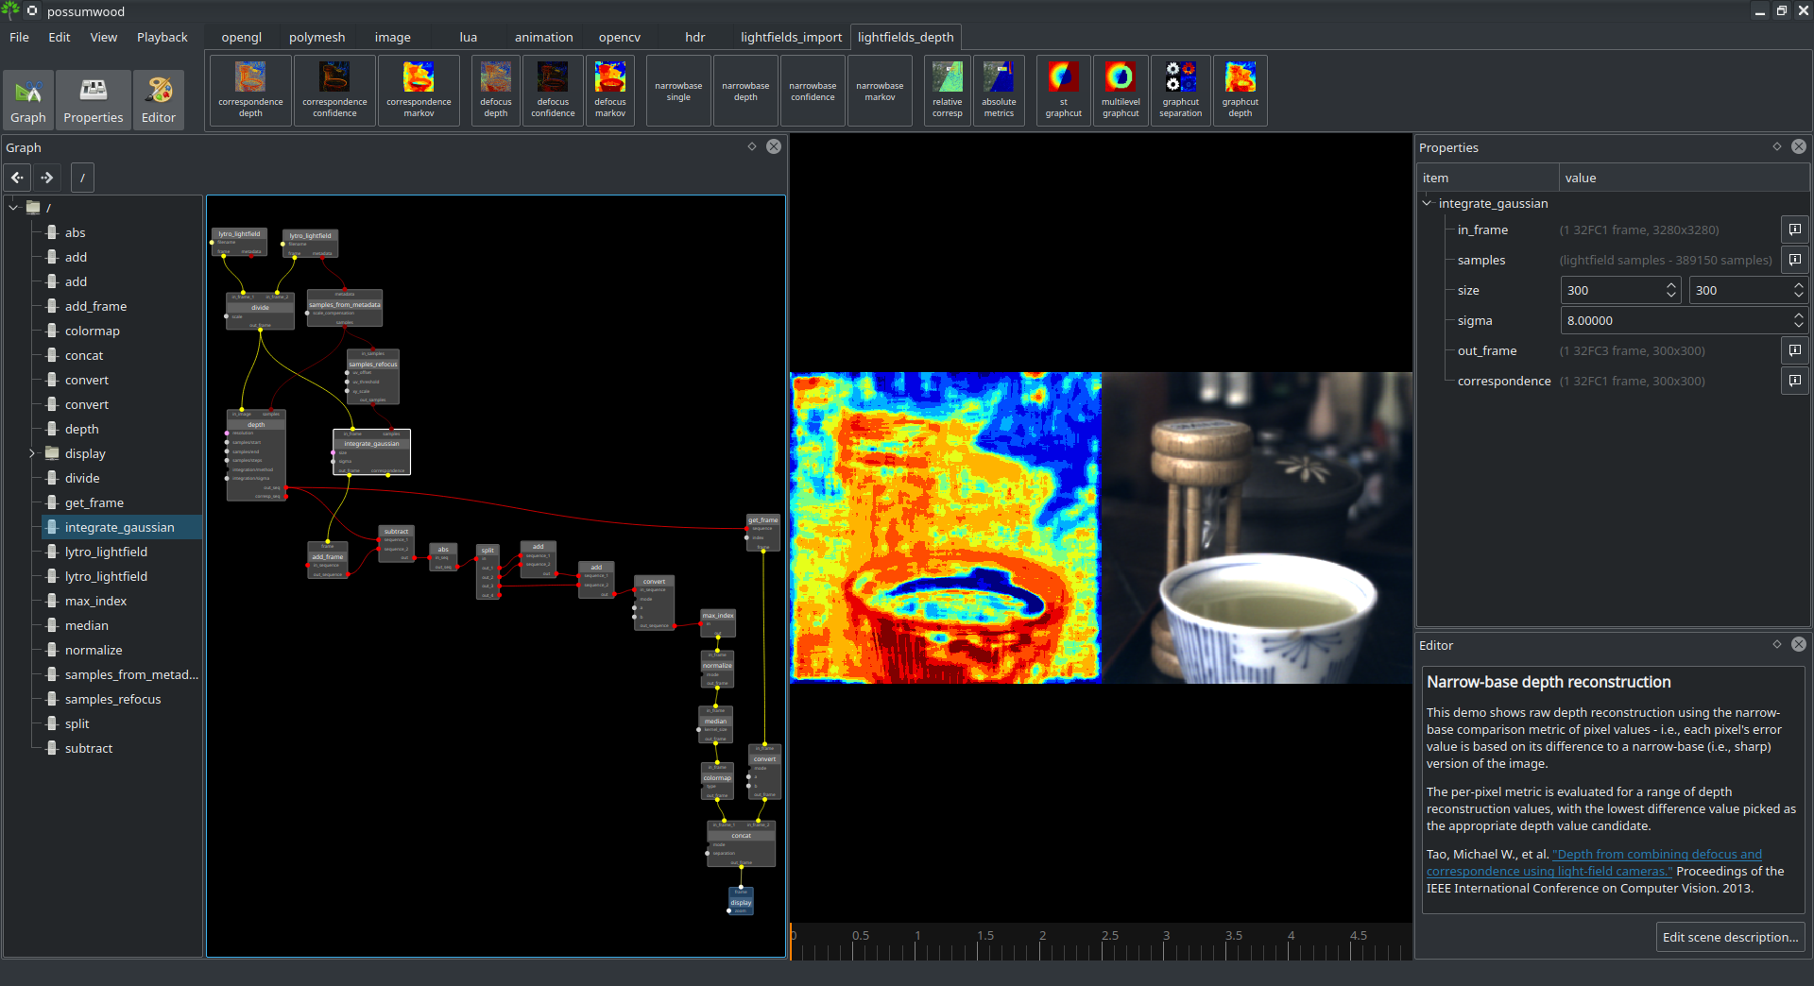Add defocus confidence demo

pyautogui.click(x=553, y=91)
